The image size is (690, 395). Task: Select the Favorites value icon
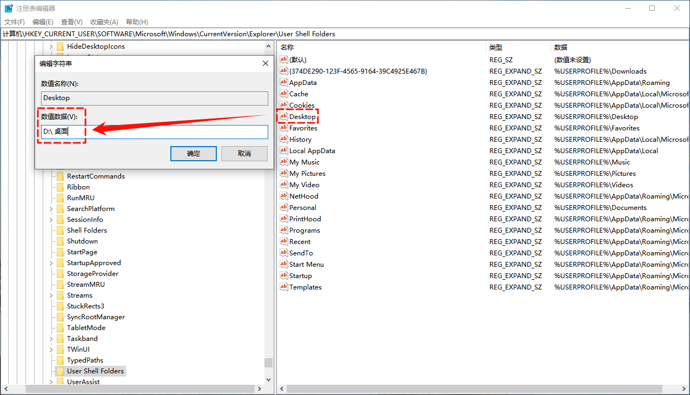coord(283,128)
